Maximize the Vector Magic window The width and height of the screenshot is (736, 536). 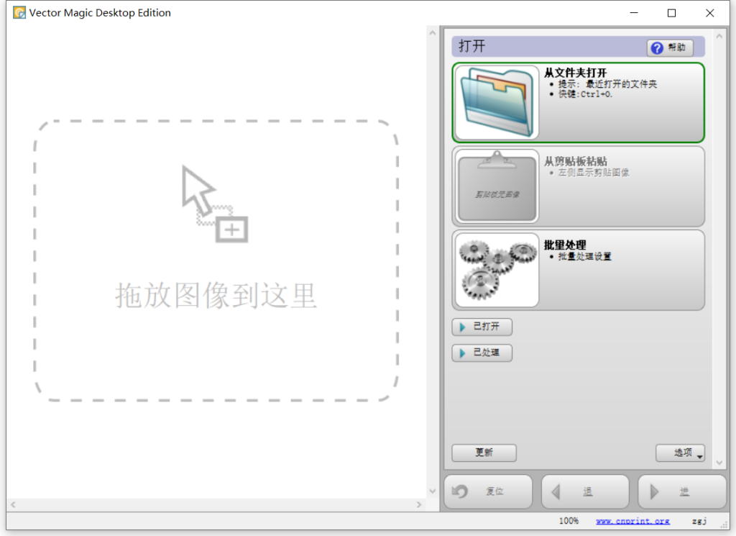coord(671,13)
